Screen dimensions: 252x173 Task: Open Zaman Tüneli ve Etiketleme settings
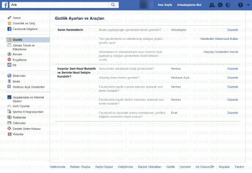tap(24, 47)
